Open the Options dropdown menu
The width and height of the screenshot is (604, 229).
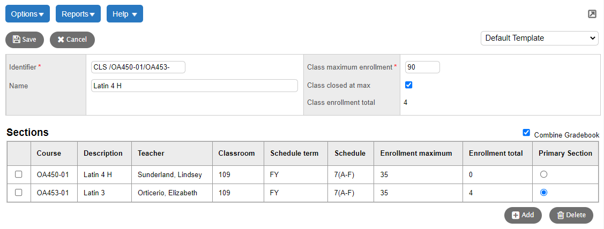point(27,14)
